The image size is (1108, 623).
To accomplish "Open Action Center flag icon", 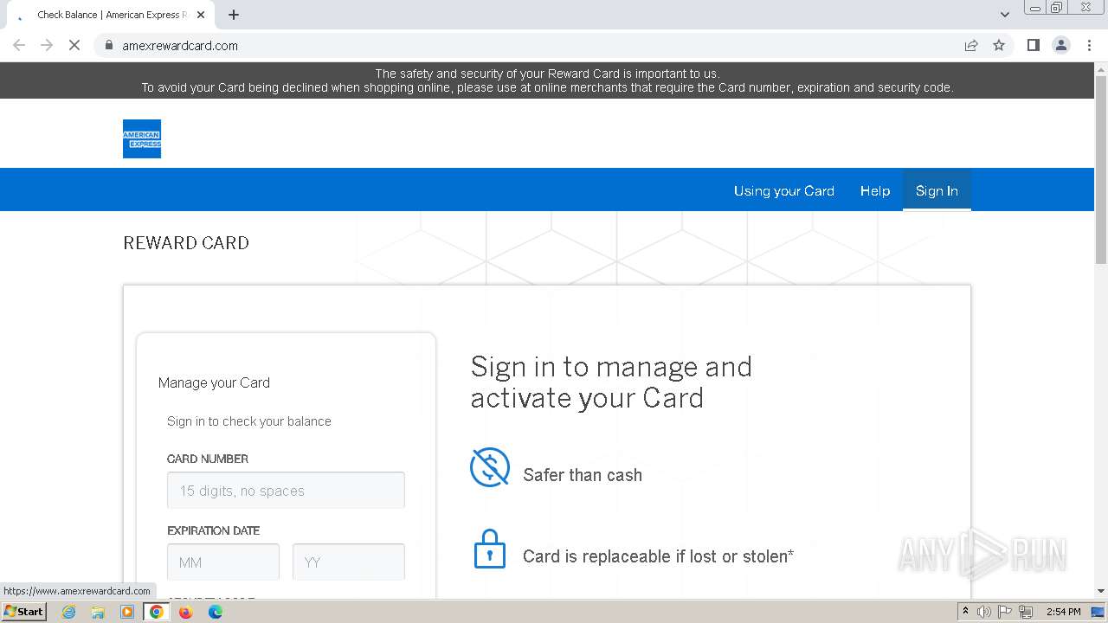I will tap(1006, 612).
